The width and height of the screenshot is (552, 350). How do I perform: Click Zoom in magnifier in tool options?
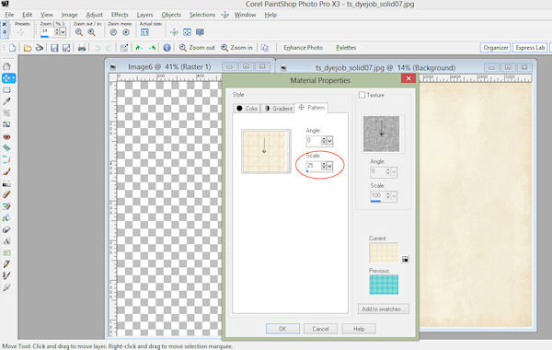tap(91, 32)
